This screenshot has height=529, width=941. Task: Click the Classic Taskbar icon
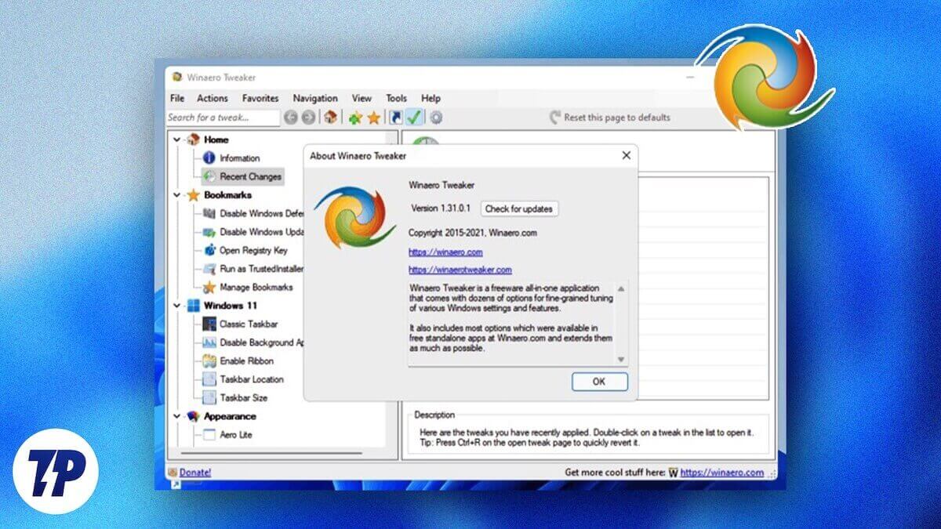click(x=209, y=324)
